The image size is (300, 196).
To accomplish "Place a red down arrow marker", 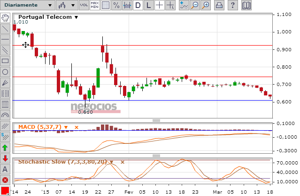I will click(5, 158).
